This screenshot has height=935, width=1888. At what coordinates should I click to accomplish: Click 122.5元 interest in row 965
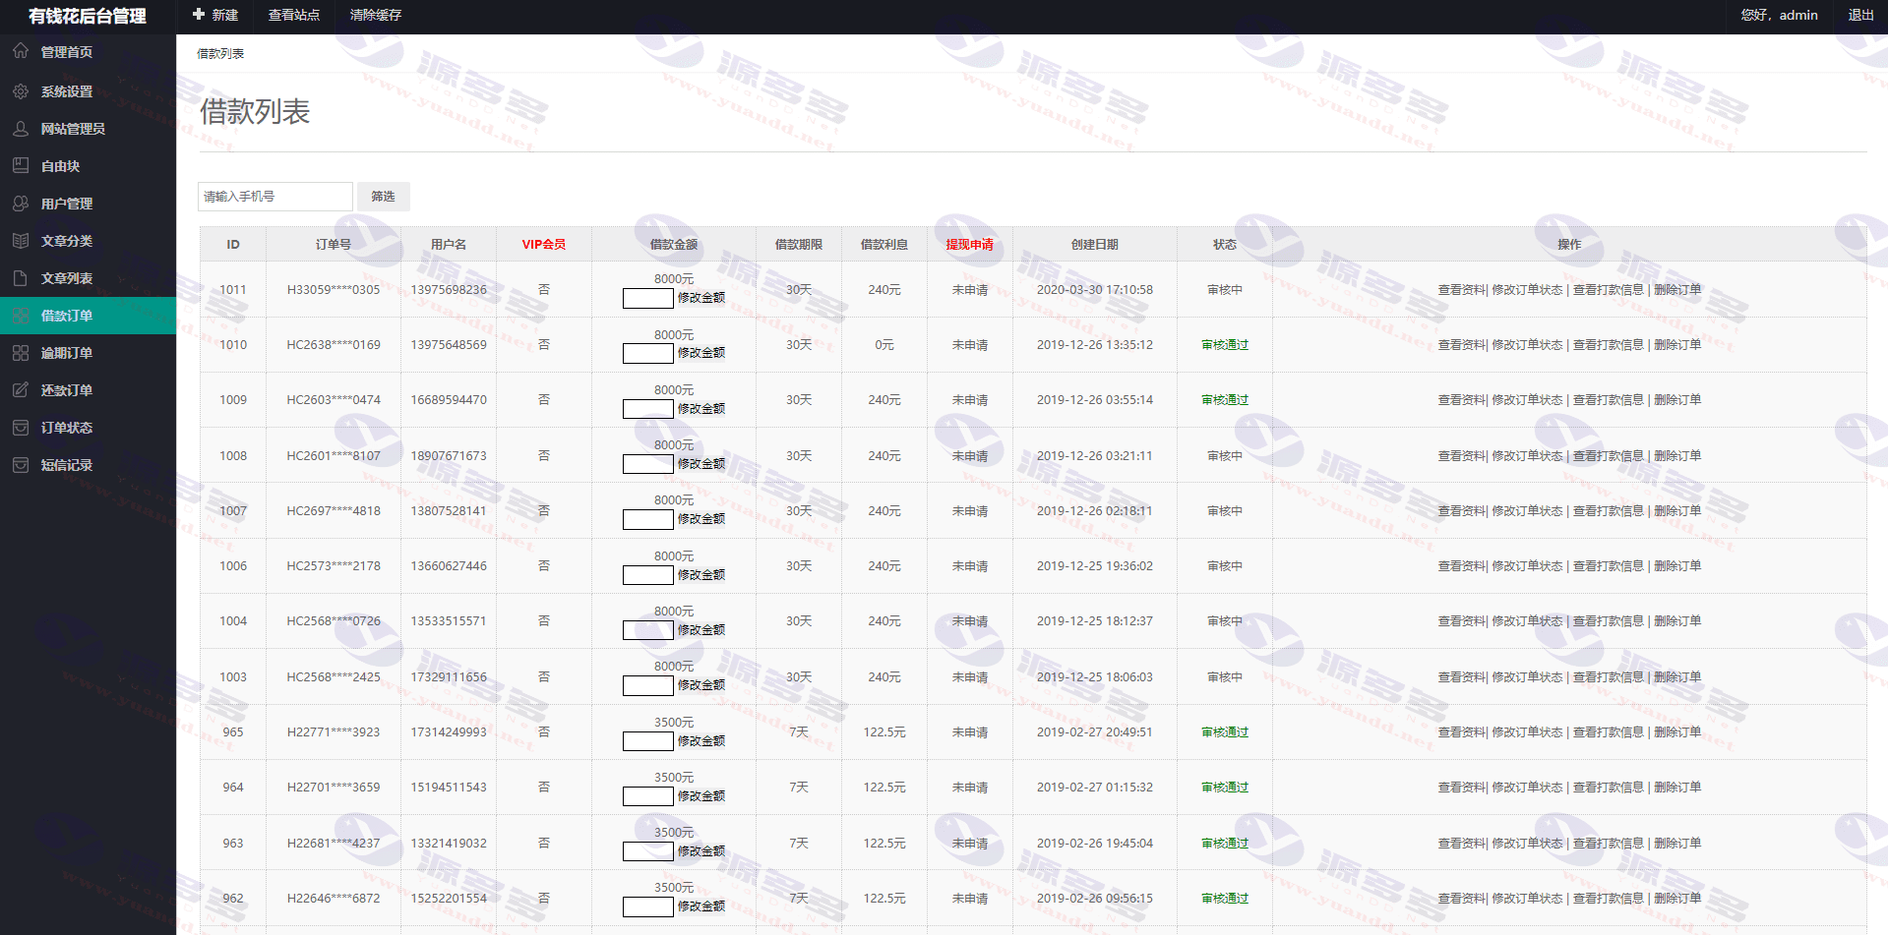(x=884, y=732)
